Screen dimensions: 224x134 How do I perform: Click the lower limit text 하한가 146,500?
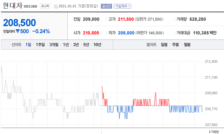[150, 33]
